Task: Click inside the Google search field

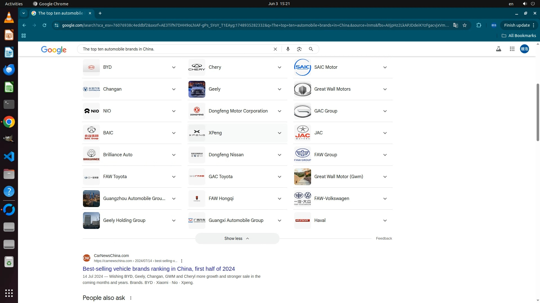Action: click(174, 49)
